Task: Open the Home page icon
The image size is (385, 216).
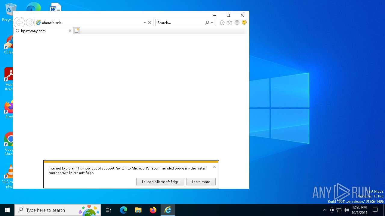Action: pyautogui.click(x=222, y=22)
